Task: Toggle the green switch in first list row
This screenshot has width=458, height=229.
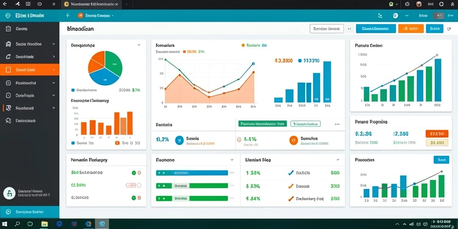Action: tap(134, 173)
